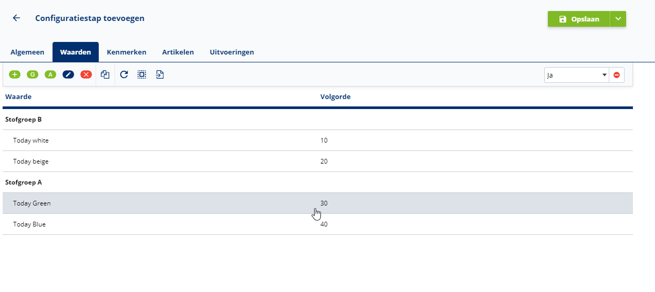Sort by the Volgorde column header
Image resolution: width=655 pixels, height=292 pixels.
(335, 97)
